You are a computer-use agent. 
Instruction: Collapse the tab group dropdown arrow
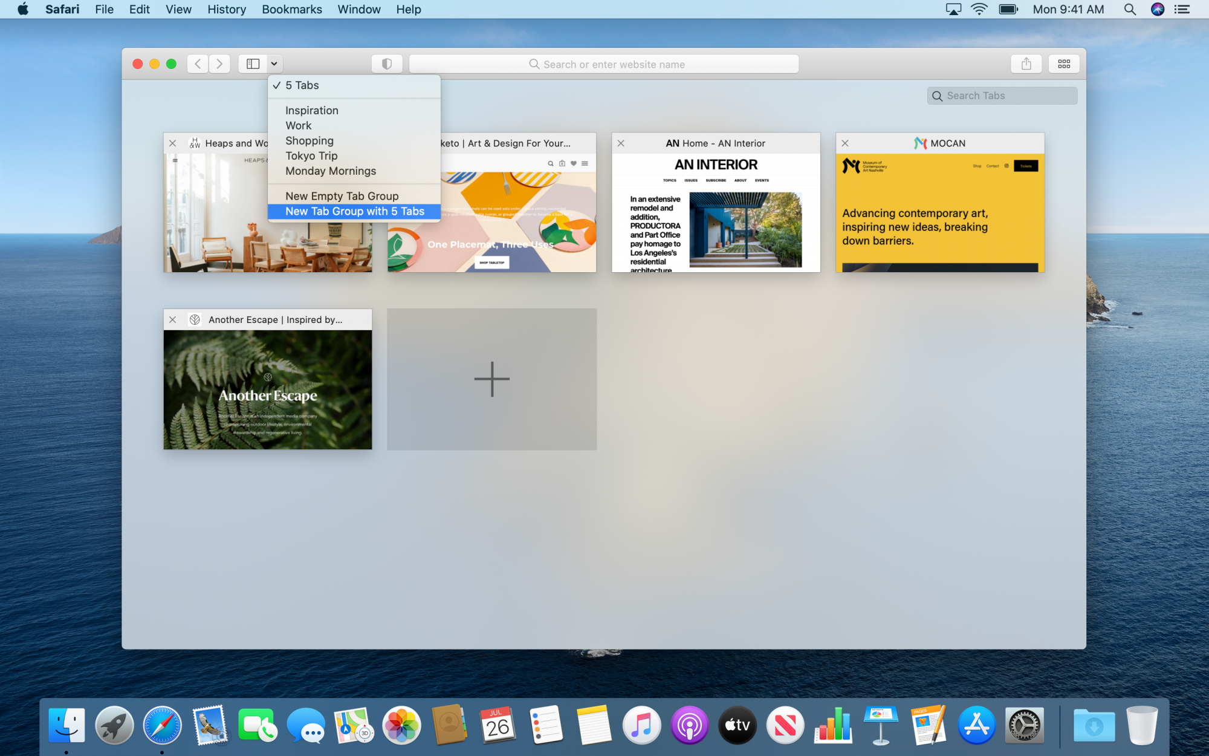click(274, 64)
